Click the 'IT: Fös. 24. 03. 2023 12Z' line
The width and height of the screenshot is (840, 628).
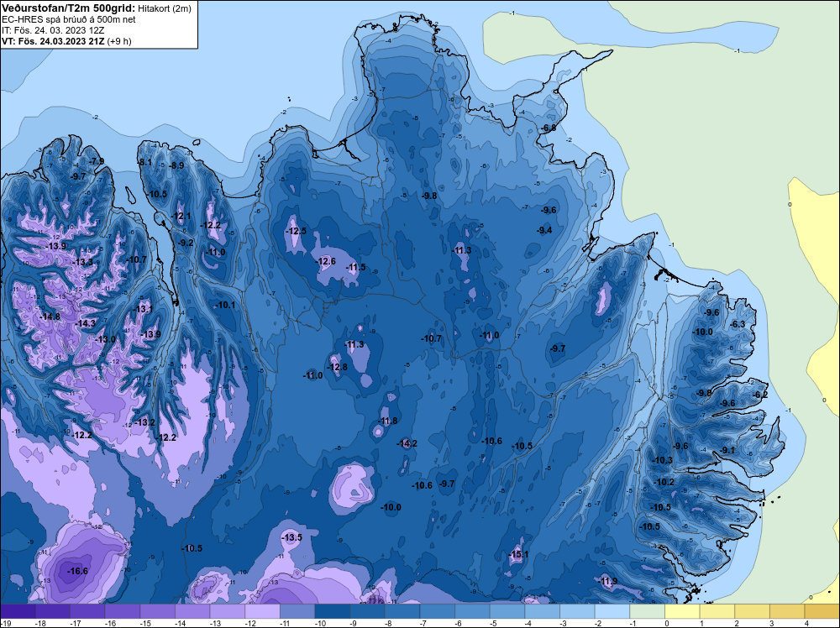click(53, 30)
